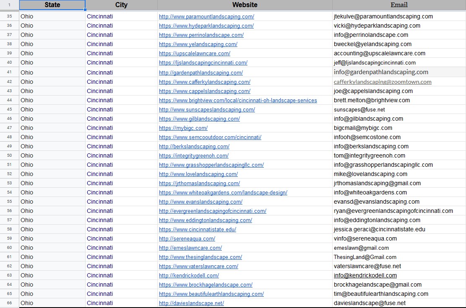The image size is (466, 308).
Task: Select the Email column header
Action: [399, 5]
